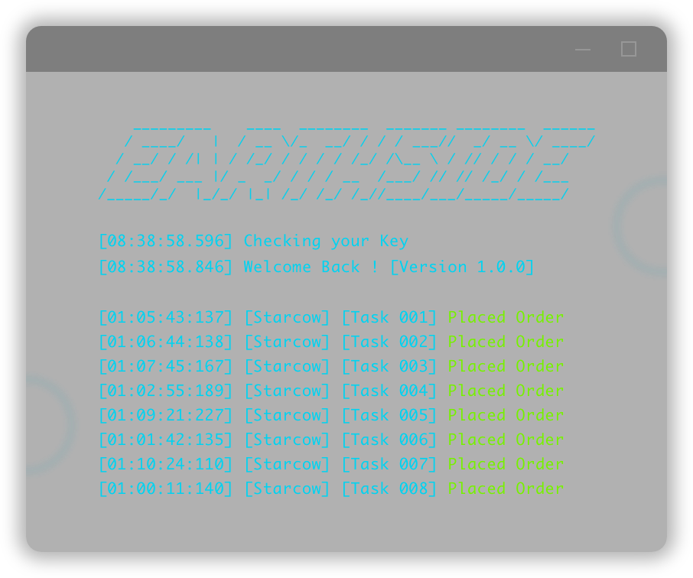Click [Starcow] on the Task 005 row
693x578 pixels.
click(x=288, y=415)
